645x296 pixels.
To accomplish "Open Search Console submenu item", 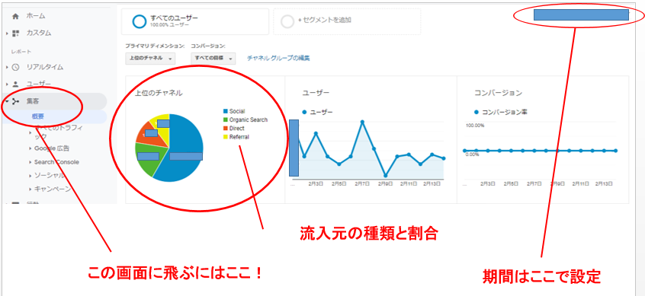I will (56, 162).
